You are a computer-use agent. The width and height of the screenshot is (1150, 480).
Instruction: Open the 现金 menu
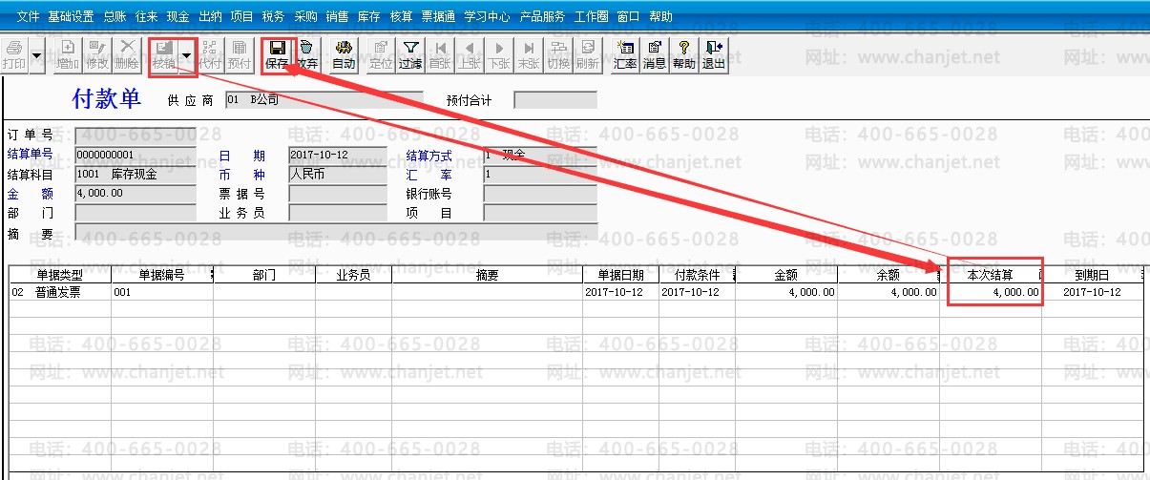178,16
